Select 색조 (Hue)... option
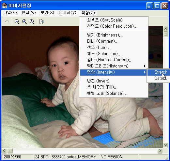This screenshot has height=161, width=170. point(114,48)
